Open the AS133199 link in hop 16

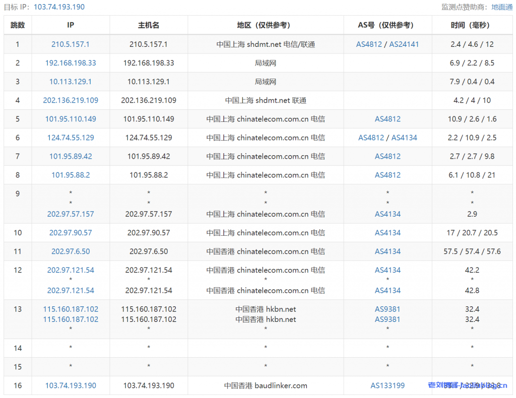(x=388, y=386)
